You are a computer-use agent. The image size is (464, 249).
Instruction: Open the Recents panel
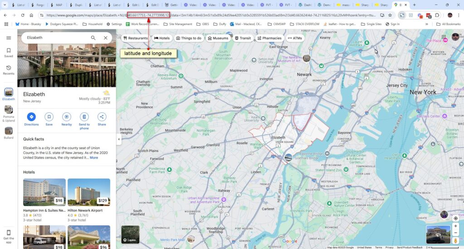tap(9, 70)
